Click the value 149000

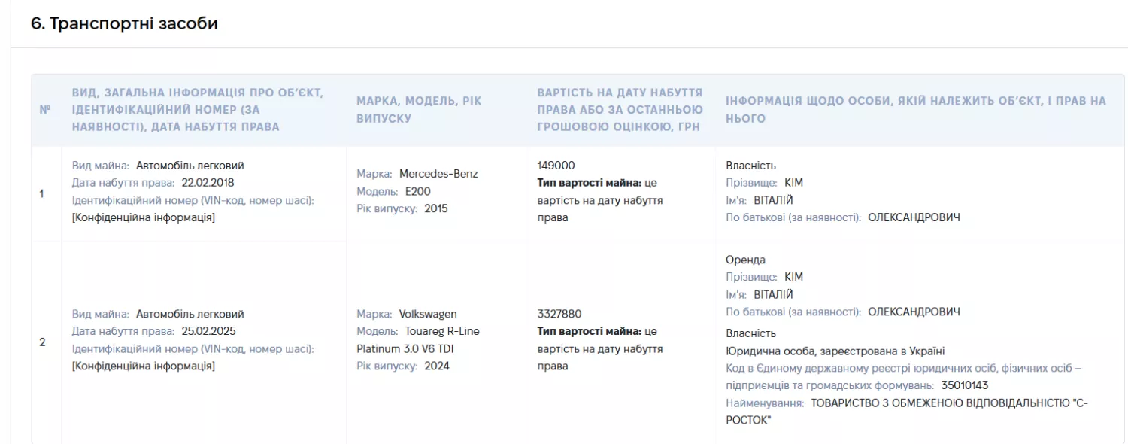click(556, 166)
